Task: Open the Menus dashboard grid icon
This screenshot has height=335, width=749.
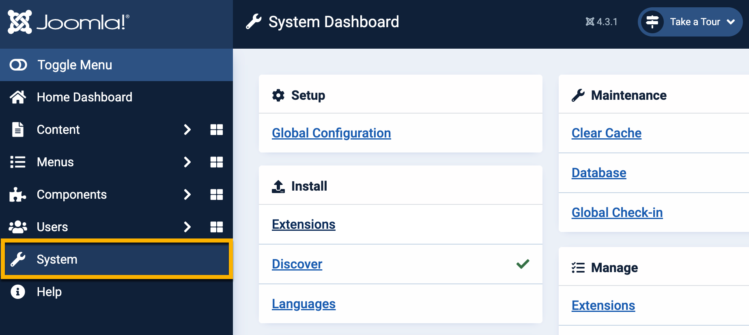Action: coord(216,162)
